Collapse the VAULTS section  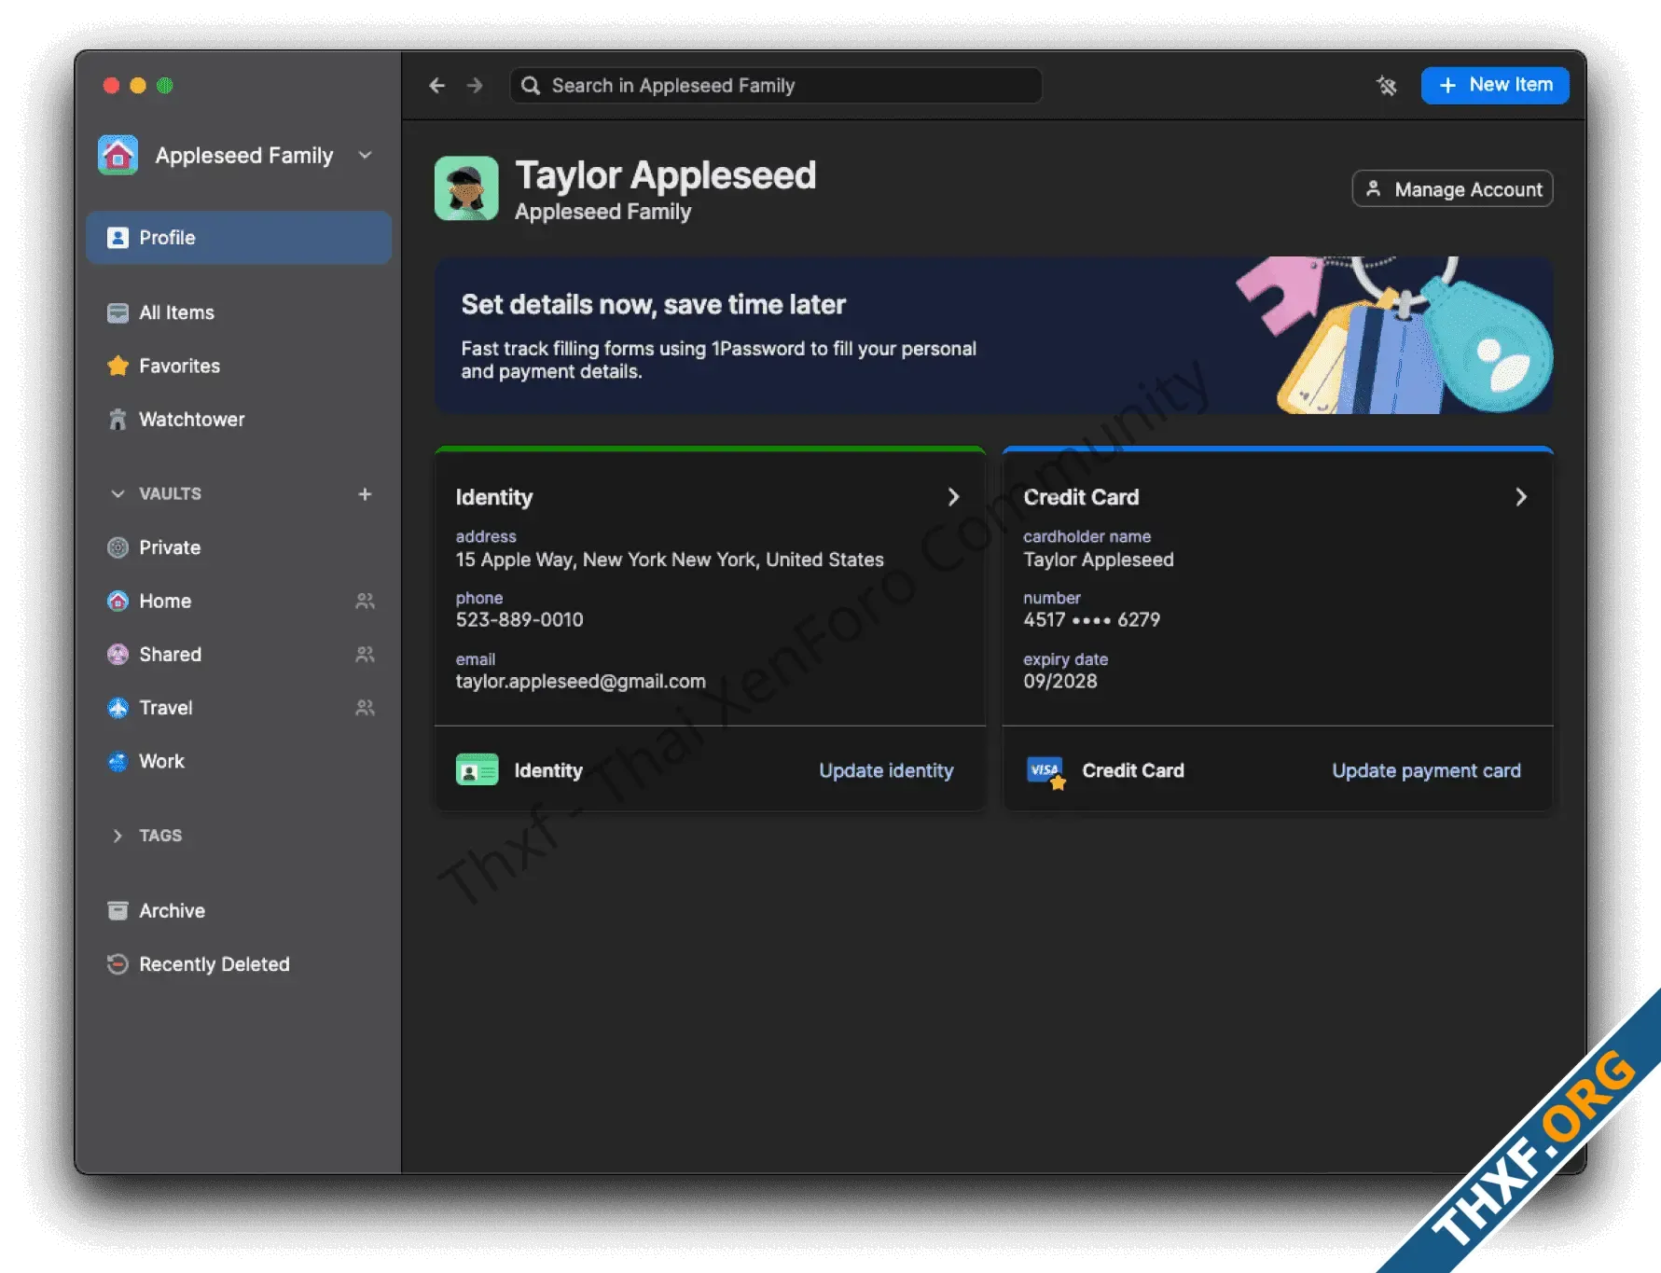click(x=118, y=493)
